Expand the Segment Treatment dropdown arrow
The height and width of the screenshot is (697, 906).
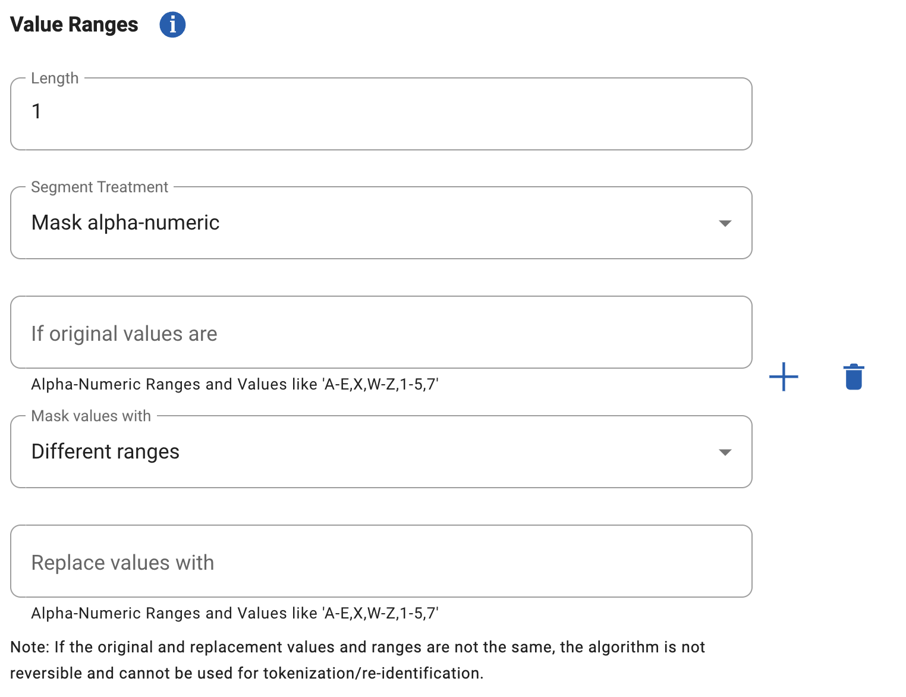(725, 224)
